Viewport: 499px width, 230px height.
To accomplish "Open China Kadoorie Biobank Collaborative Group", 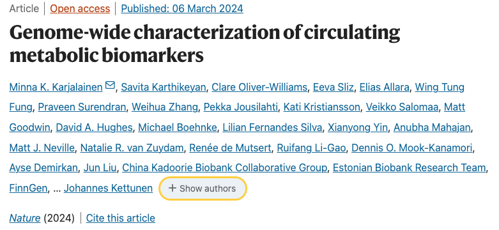I will [225, 167].
